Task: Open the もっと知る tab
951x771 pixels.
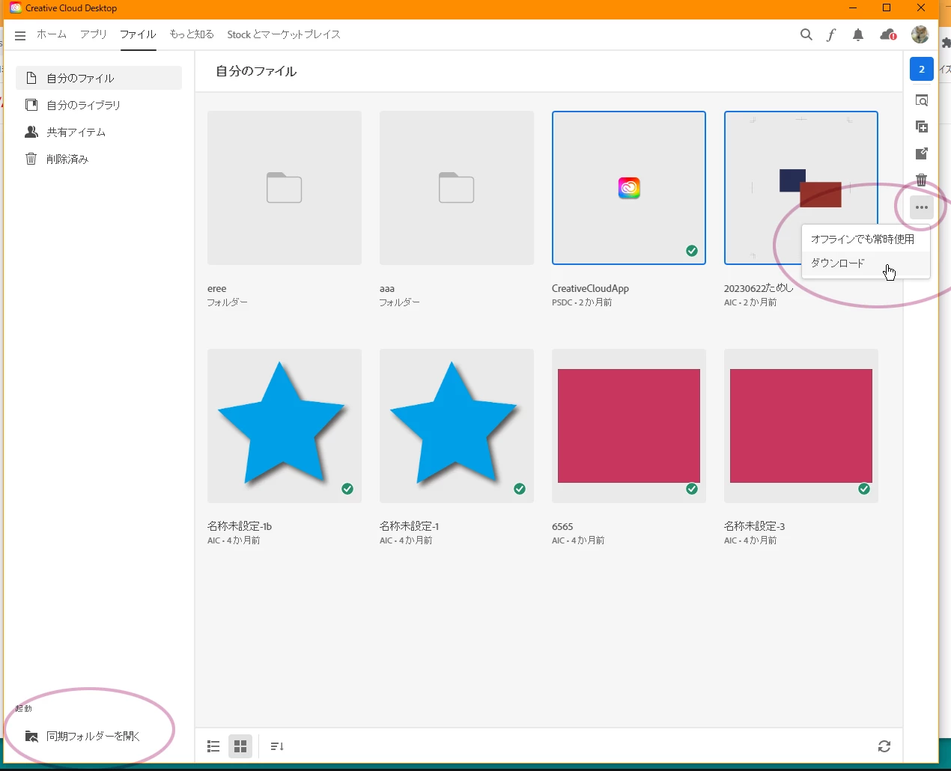Action: [192, 34]
